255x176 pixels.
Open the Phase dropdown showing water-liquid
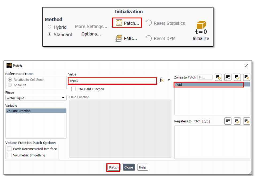(36, 98)
